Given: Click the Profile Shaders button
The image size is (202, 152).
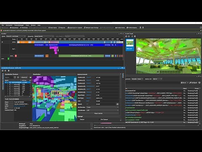Looking at the screenshot, I should 132,27.
